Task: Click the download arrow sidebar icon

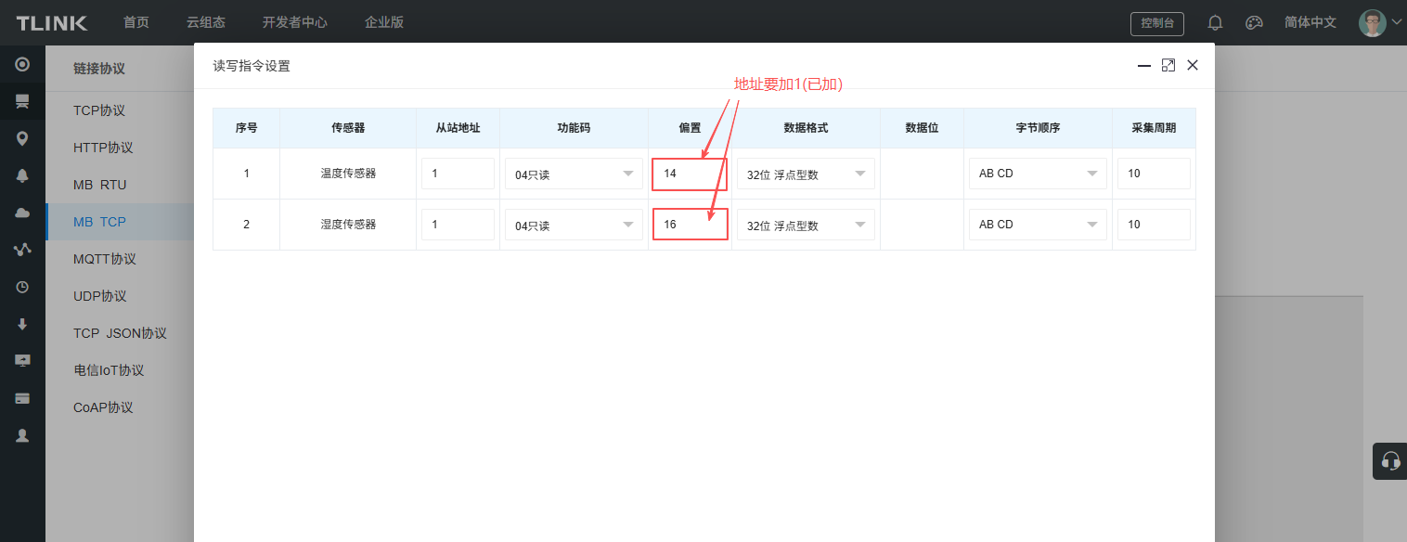Action: [x=22, y=324]
